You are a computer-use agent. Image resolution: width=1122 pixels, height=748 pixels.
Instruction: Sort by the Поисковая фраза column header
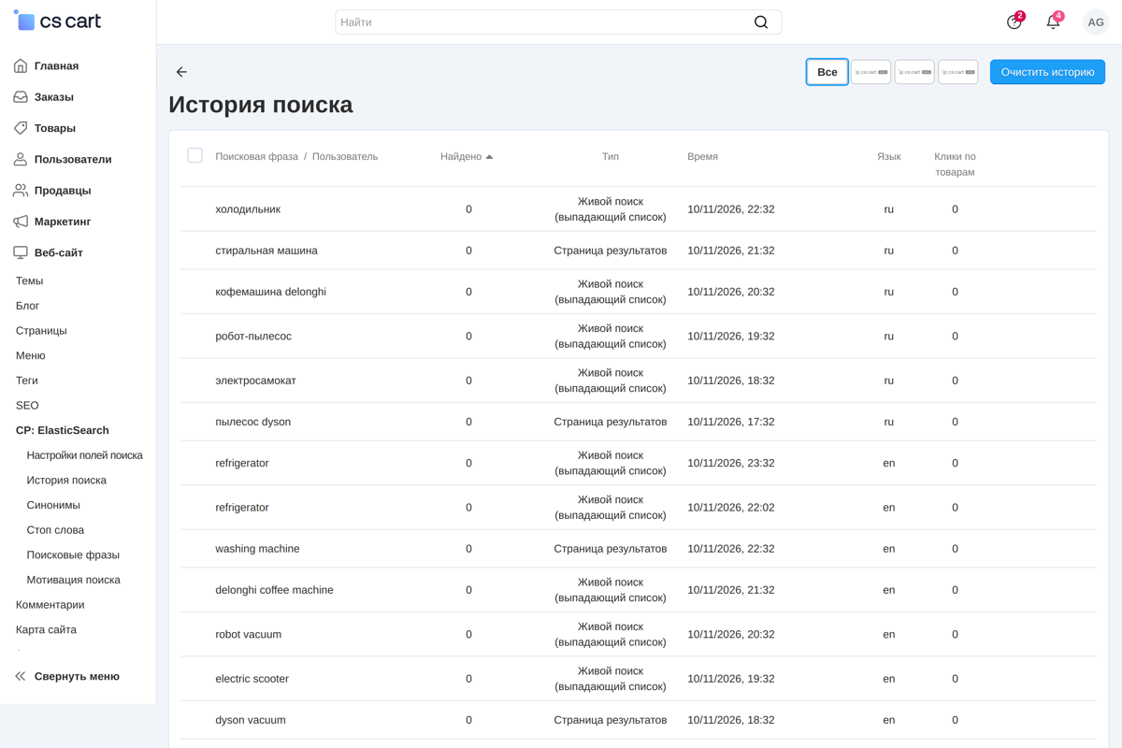point(257,157)
